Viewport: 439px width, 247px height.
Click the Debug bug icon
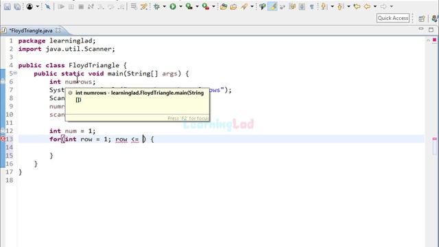point(157,6)
